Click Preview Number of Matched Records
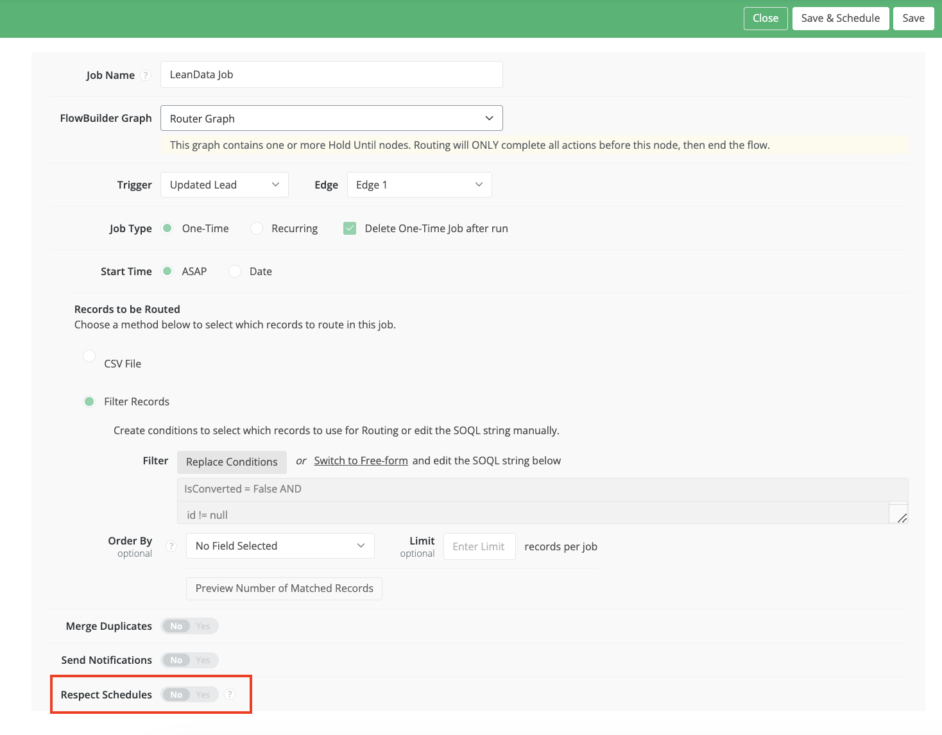 (x=284, y=588)
